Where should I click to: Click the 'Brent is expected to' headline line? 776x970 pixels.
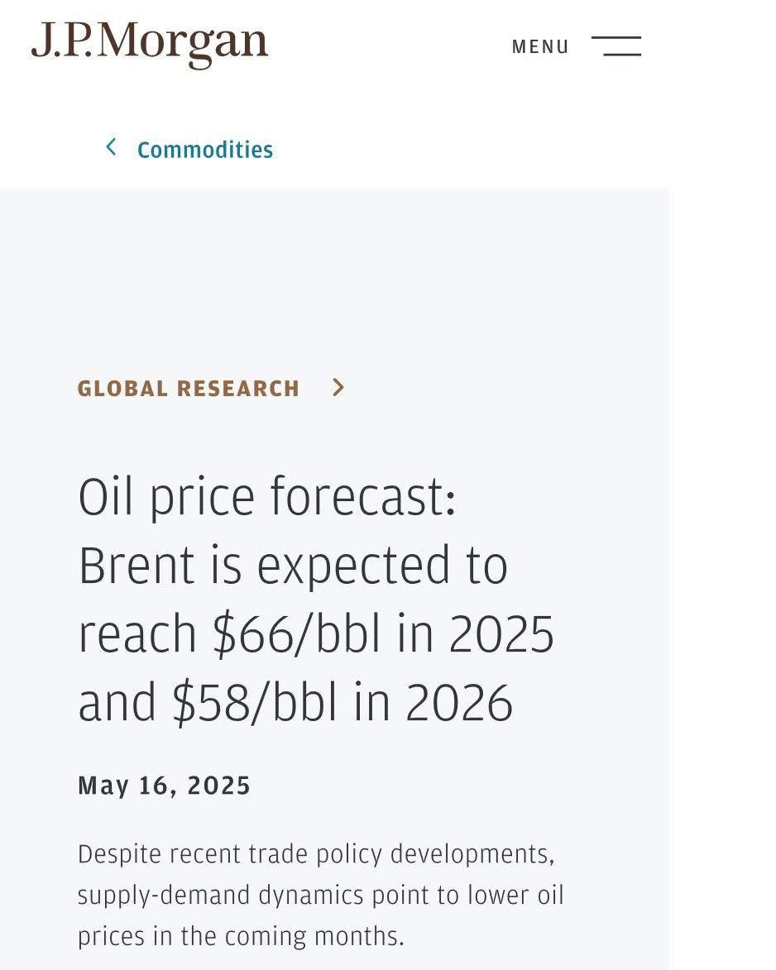pos(293,566)
